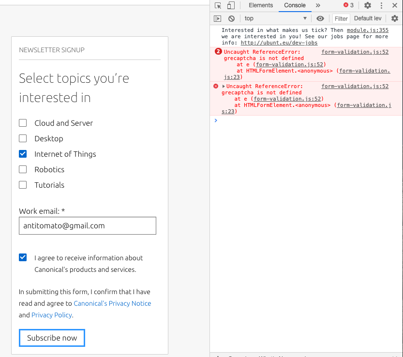Click 'at e' stack link in second error
403x357 pixels.
pyautogui.click(x=287, y=99)
